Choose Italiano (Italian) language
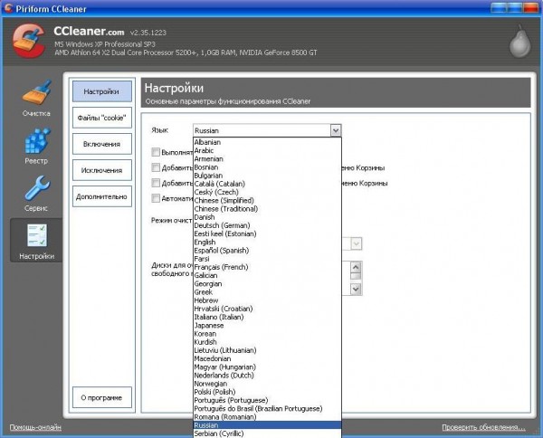This screenshot has height=438, width=543. point(267,317)
